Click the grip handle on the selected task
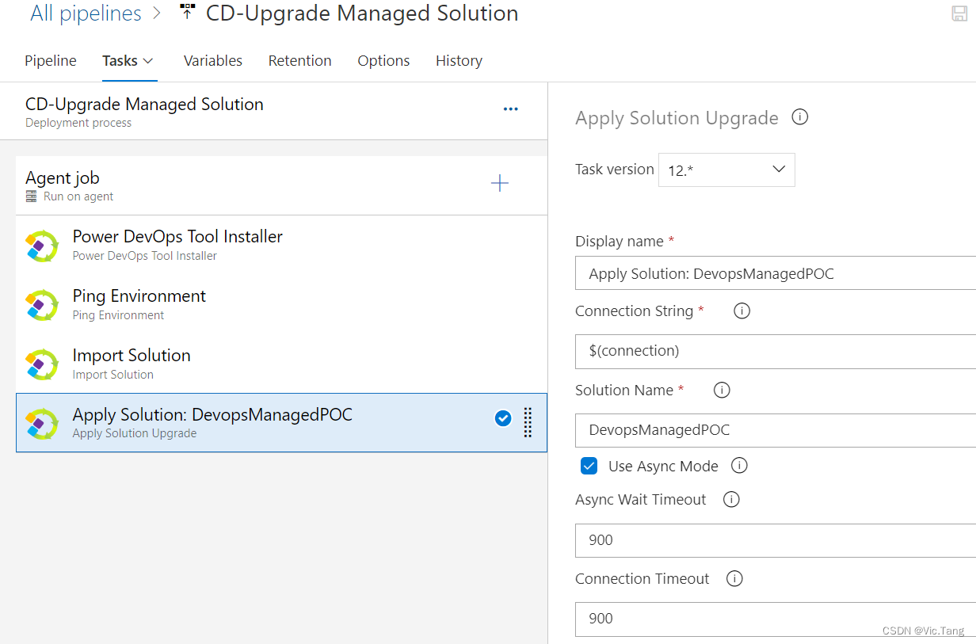 tap(528, 424)
